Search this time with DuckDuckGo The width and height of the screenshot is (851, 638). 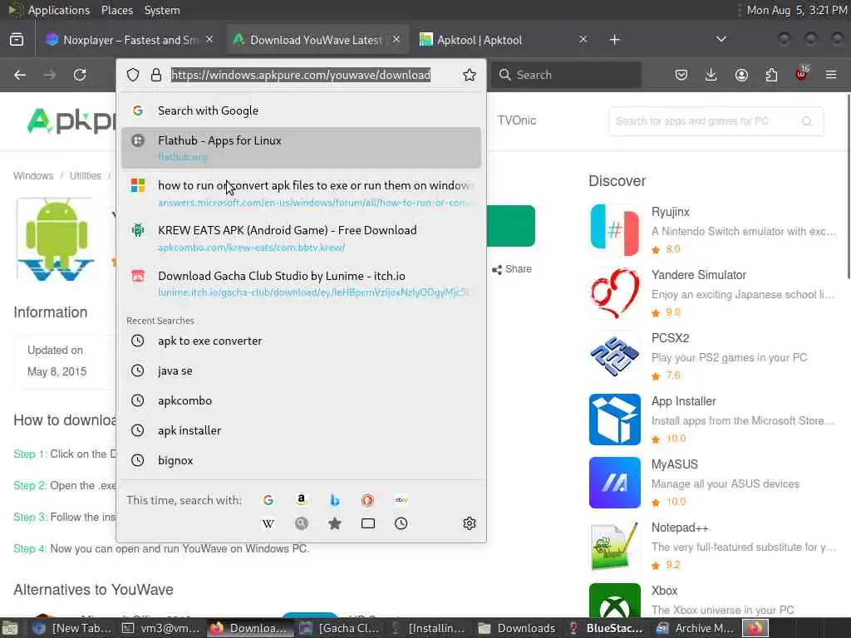point(367,500)
